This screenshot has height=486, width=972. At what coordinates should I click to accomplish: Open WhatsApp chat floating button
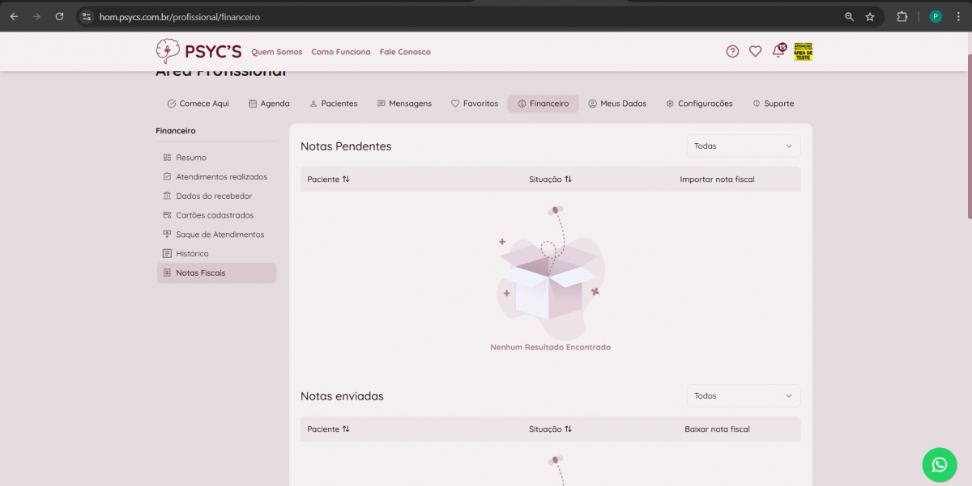coord(939,464)
